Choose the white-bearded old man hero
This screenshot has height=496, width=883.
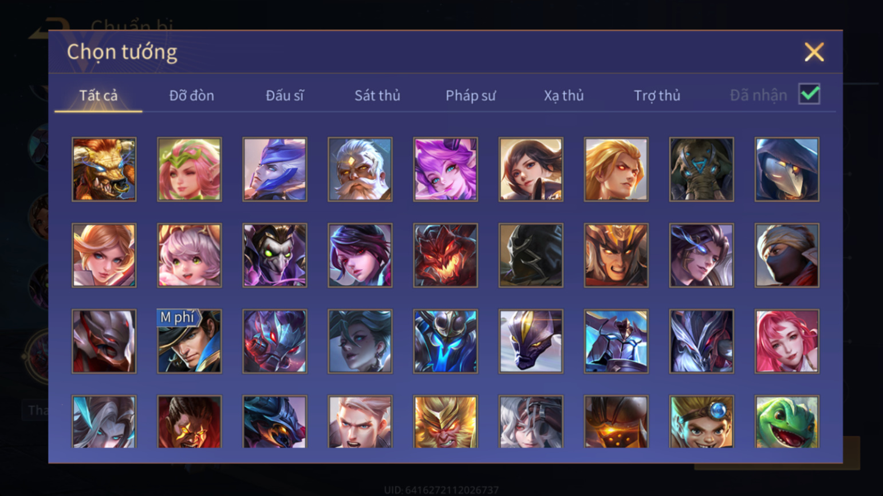click(x=360, y=169)
